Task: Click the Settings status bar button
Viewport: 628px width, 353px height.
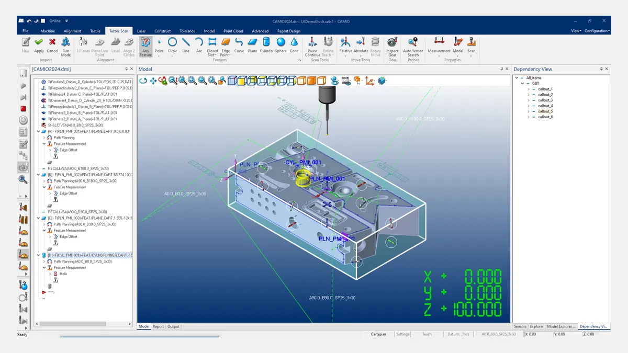Action: (402, 334)
